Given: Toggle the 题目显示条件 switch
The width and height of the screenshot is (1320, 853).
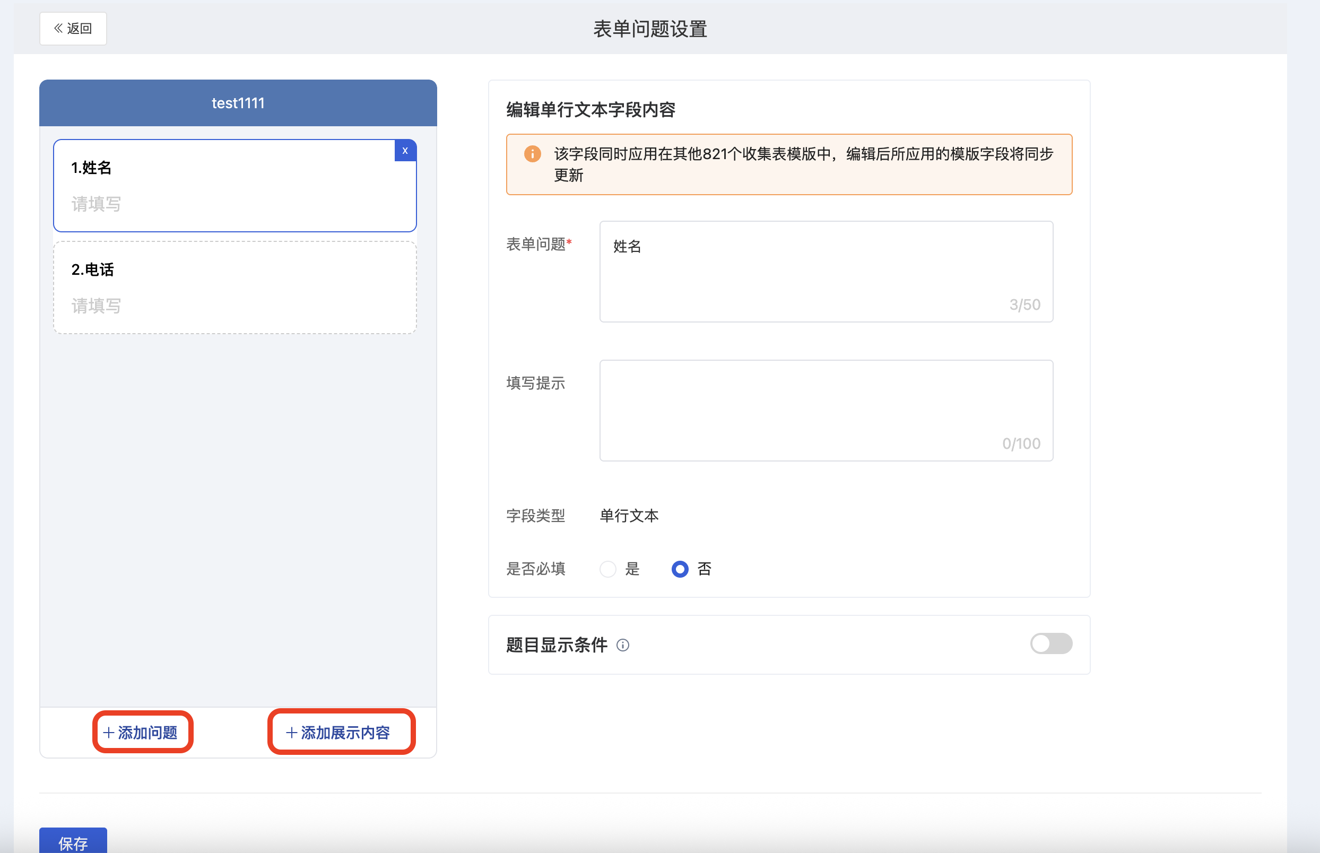Looking at the screenshot, I should [1051, 643].
